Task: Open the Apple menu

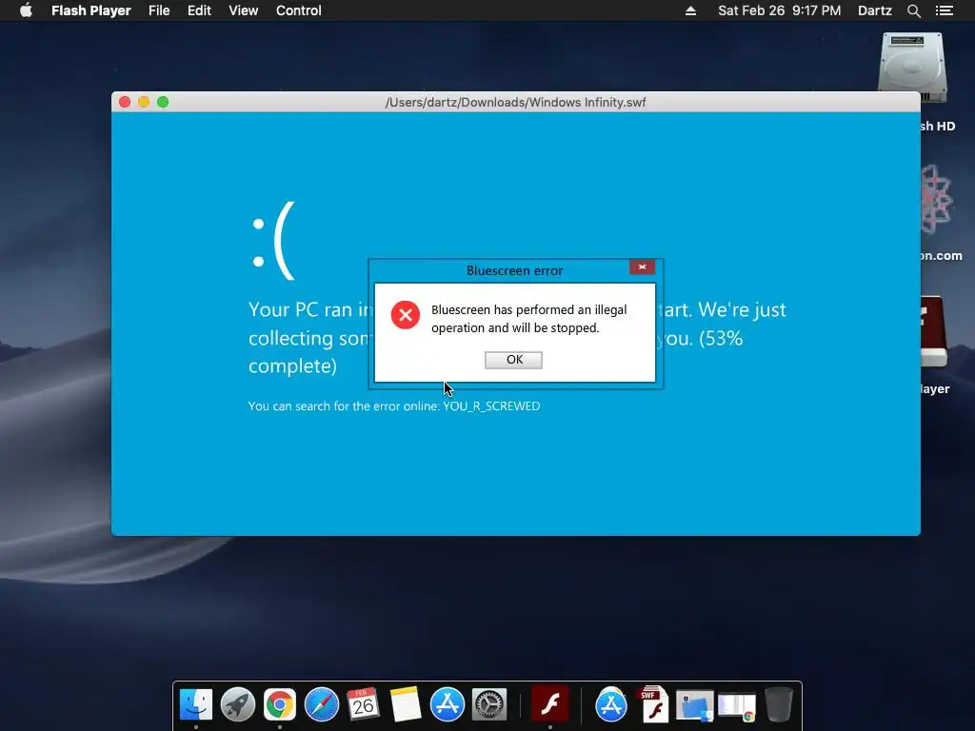Action: 26,10
